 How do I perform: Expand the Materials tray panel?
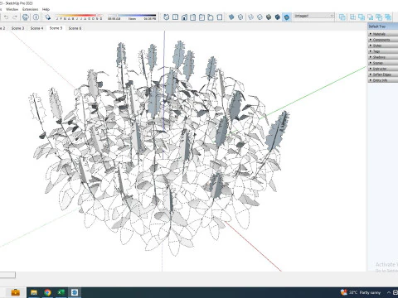pos(383,34)
